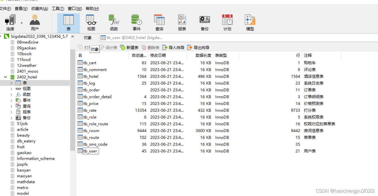Open the Import Wizard (导入向导)
378x196 pixels.
click(x=173, y=48)
